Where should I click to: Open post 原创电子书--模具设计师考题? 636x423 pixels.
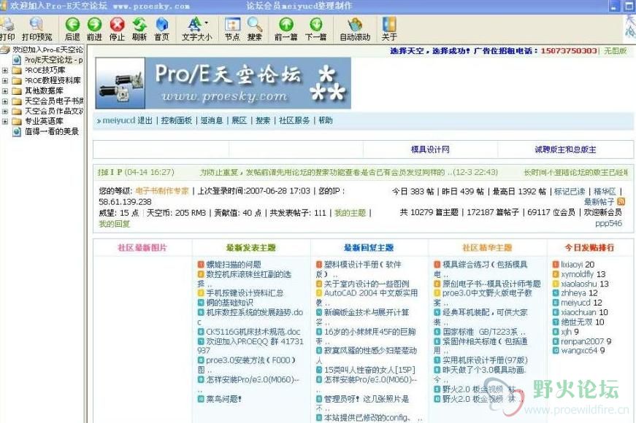point(491,284)
